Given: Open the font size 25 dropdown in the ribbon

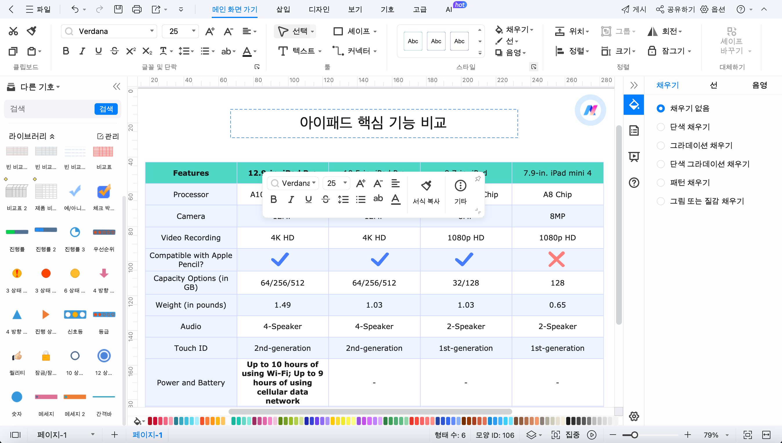Looking at the screenshot, I should [x=193, y=31].
